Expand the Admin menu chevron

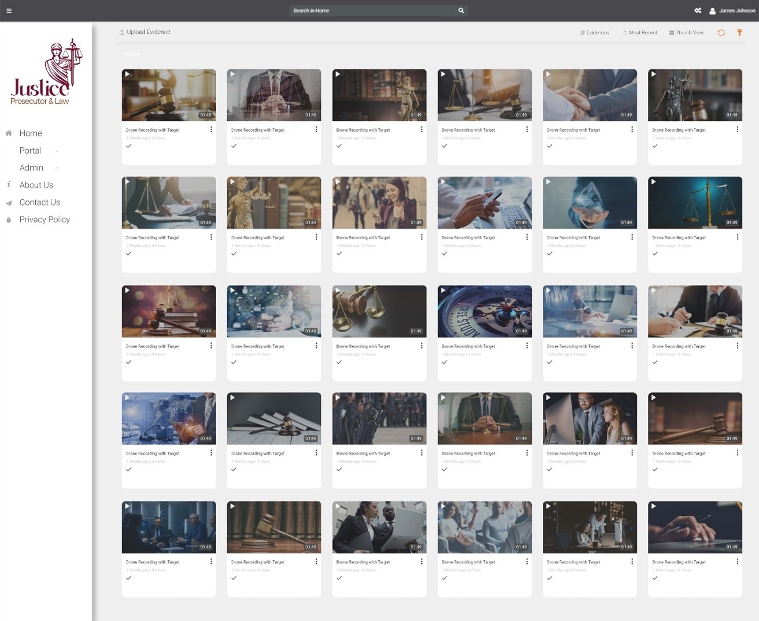pyautogui.click(x=57, y=168)
